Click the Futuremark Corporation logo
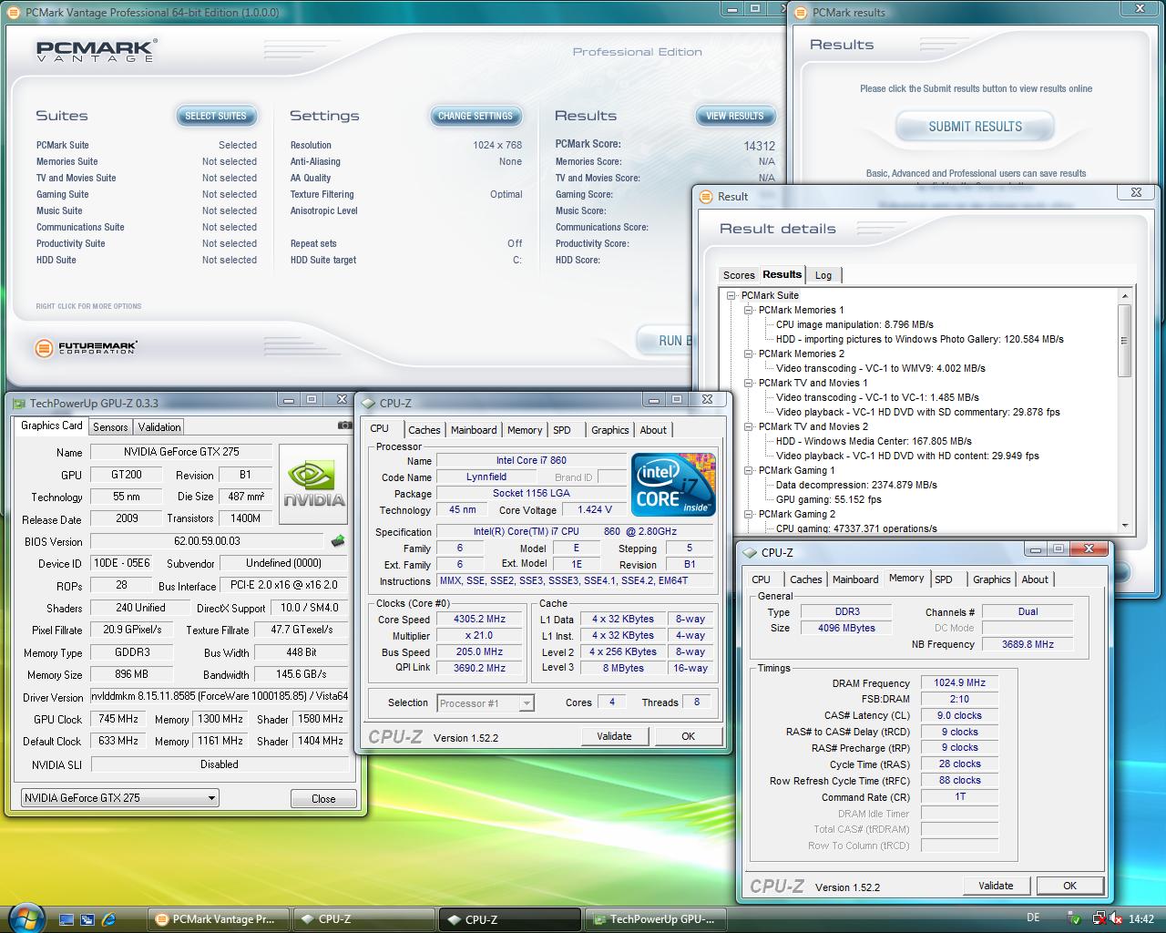 pyautogui.click(x=87, y=347)
